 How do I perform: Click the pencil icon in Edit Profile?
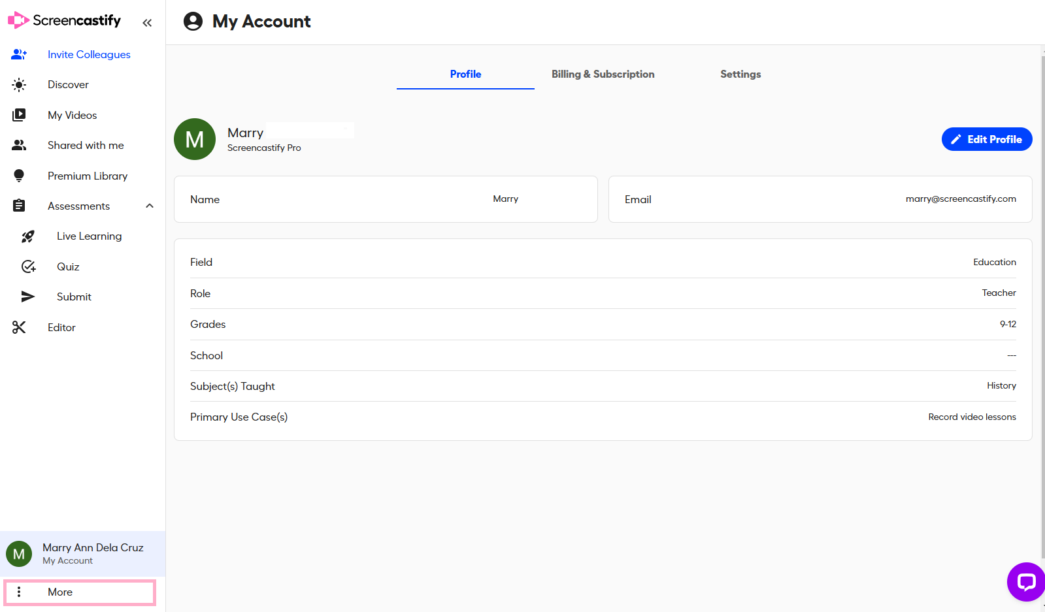[x=956, y=139]
